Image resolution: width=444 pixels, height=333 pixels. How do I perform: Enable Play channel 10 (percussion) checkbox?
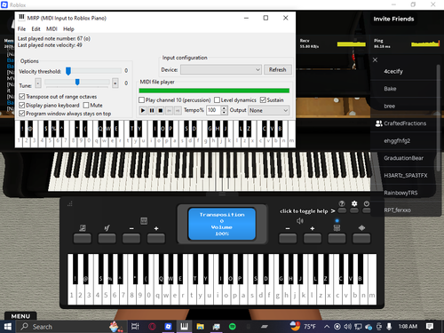tap(142, 100)
